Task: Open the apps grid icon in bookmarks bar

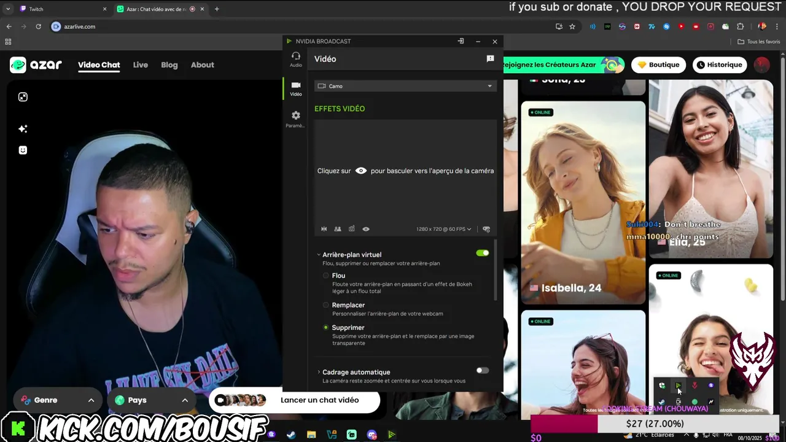Action: [x=8, y=42]
